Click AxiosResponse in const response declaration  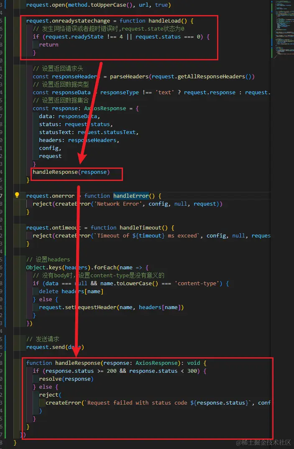tap(105, 108)
